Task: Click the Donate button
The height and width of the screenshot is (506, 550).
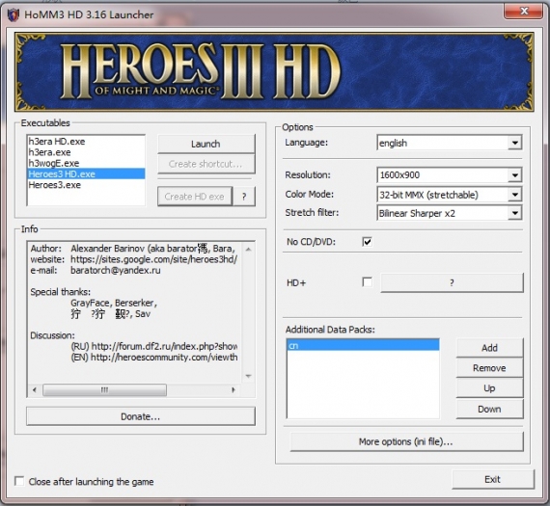Action: pyautogui.click(x=140, y=416)
